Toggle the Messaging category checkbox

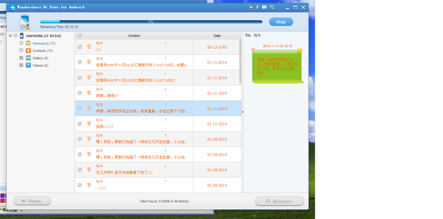[21, 43]
